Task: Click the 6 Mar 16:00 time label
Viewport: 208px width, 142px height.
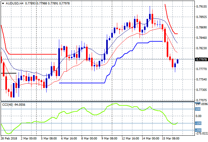Action: (x=69, y=139)
